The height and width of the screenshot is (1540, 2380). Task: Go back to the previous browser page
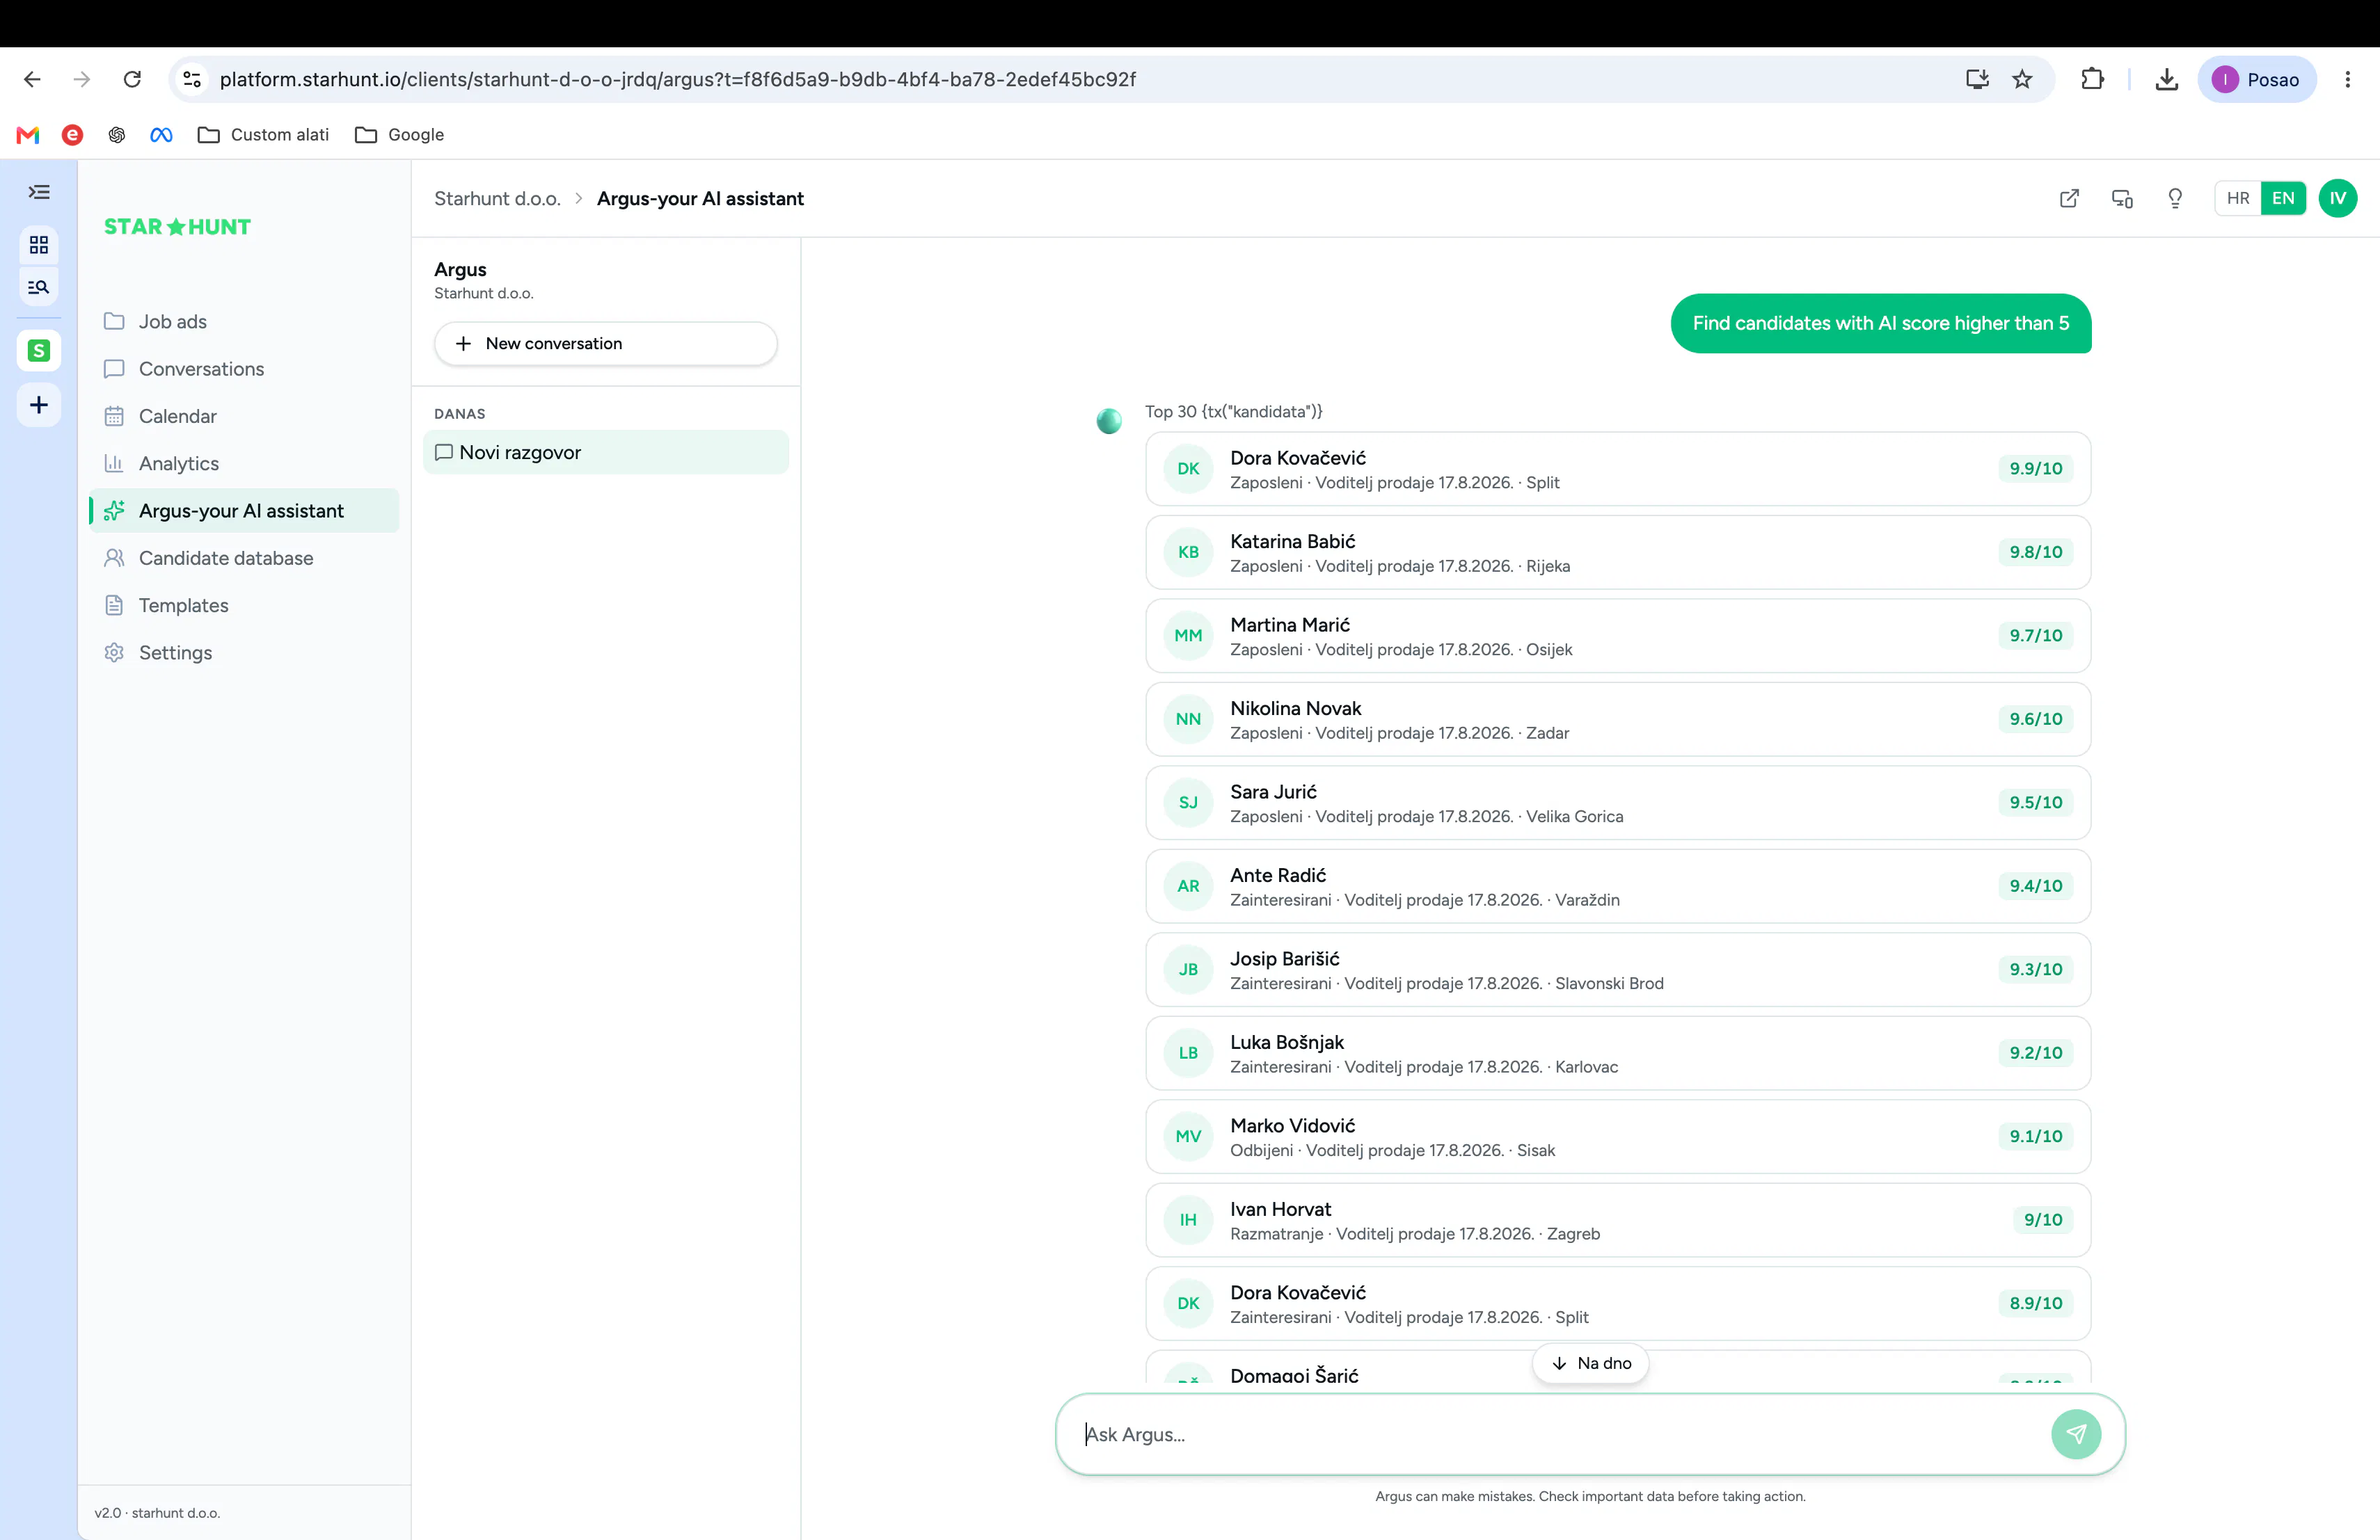coord(32,79)
